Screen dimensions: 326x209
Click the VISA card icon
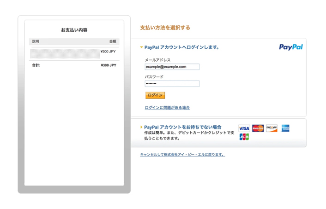(x=244, y=128)
